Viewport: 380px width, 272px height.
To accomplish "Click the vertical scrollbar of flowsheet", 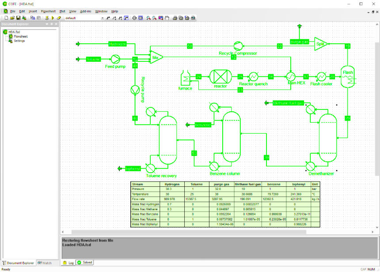I will click(377, 109).
